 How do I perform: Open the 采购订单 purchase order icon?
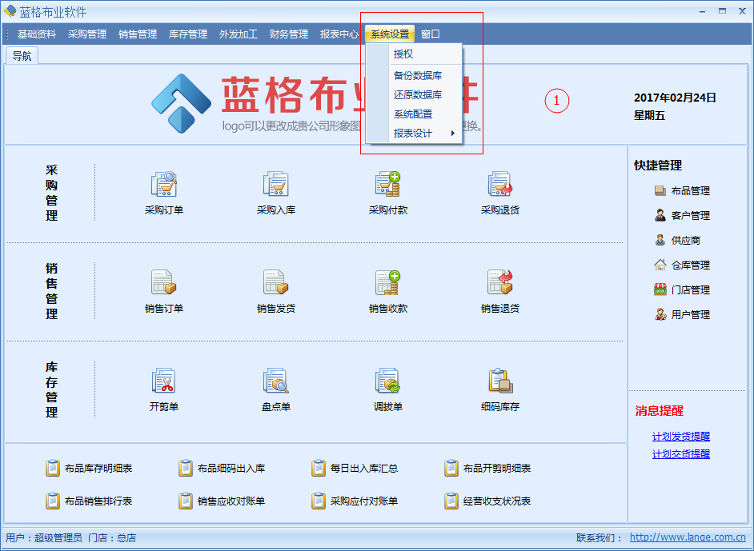tap(164, 185)
